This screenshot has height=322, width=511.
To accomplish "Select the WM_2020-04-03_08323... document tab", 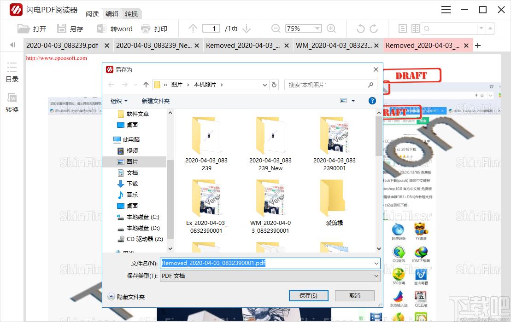I will point(334,46).
